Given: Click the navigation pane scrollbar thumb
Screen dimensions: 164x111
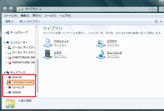Looking at the screenshot, I should coord(37,76).
